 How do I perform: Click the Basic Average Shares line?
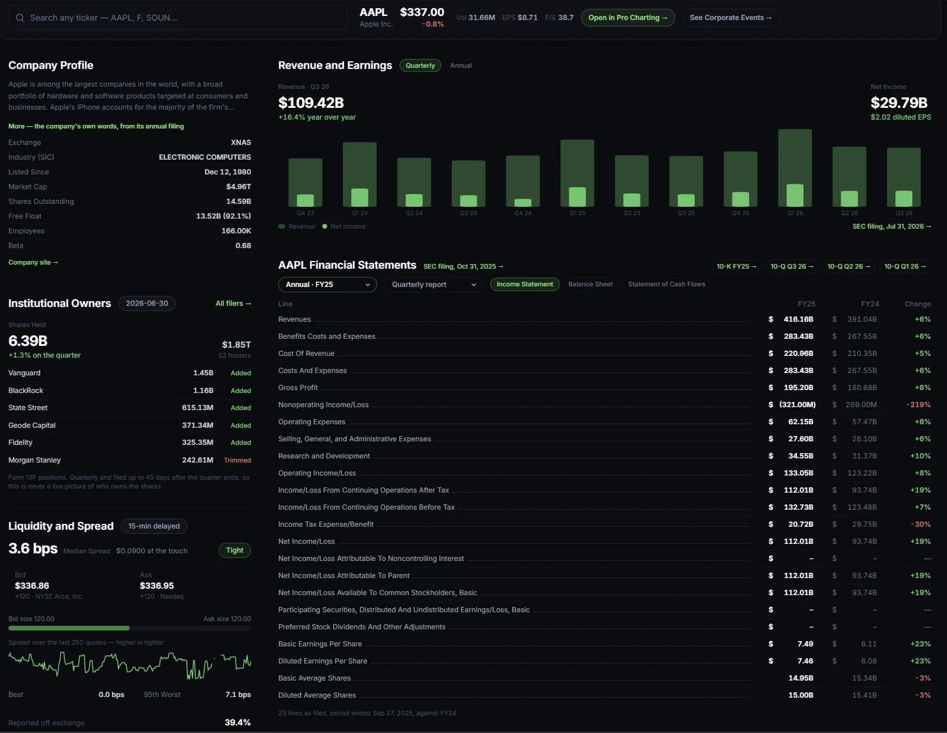605,678
